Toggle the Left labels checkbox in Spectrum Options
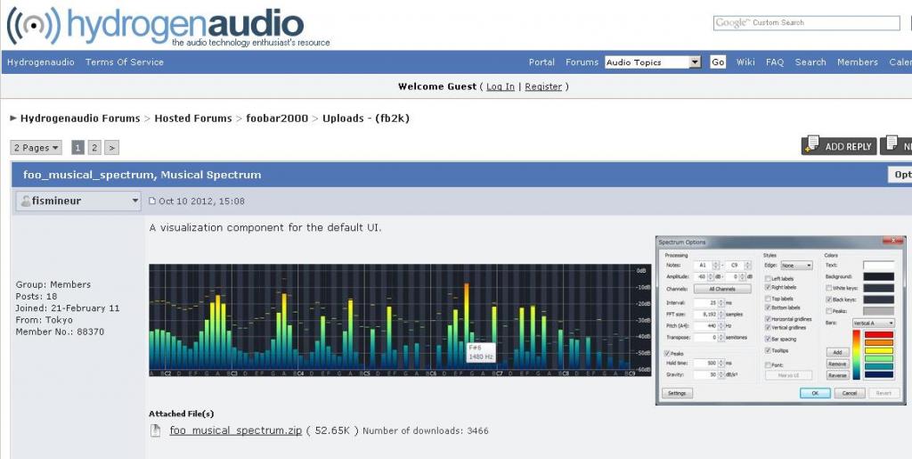The height and width of the screenshot is (459, 912). [x=768, y=279]
